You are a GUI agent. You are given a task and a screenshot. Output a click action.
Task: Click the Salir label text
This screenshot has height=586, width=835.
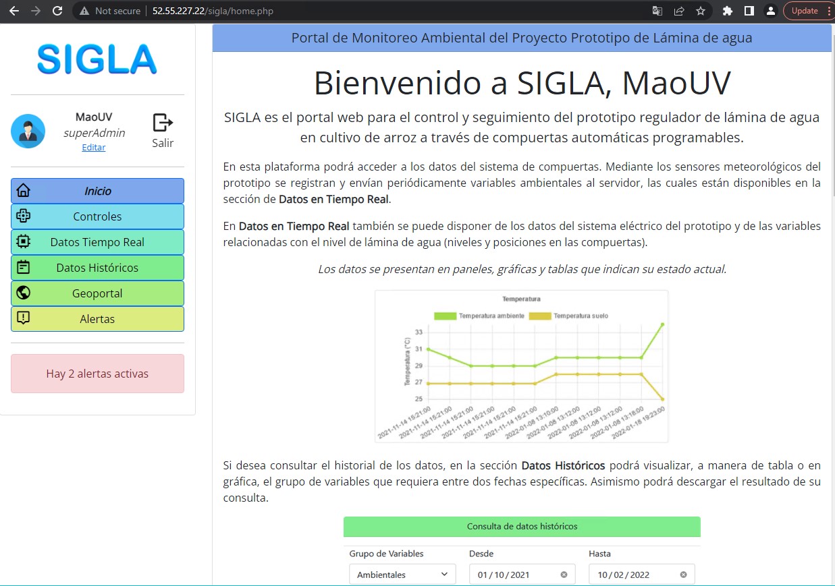[163, 144]
